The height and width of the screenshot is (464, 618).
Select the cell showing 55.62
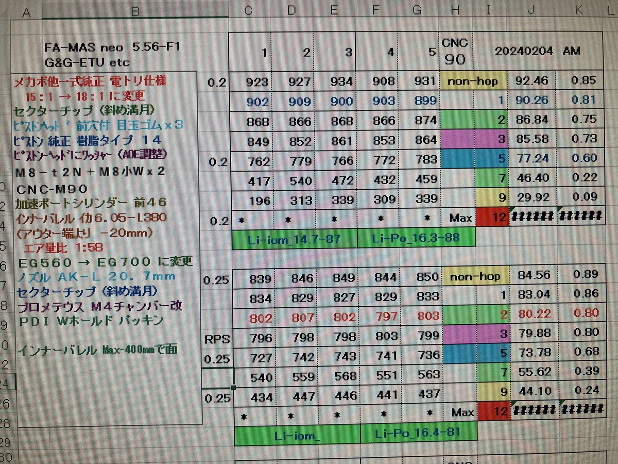tap(536, 371)
